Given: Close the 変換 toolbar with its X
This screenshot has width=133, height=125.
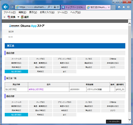Looking at the screenshot, I should [x=4, y=17].
